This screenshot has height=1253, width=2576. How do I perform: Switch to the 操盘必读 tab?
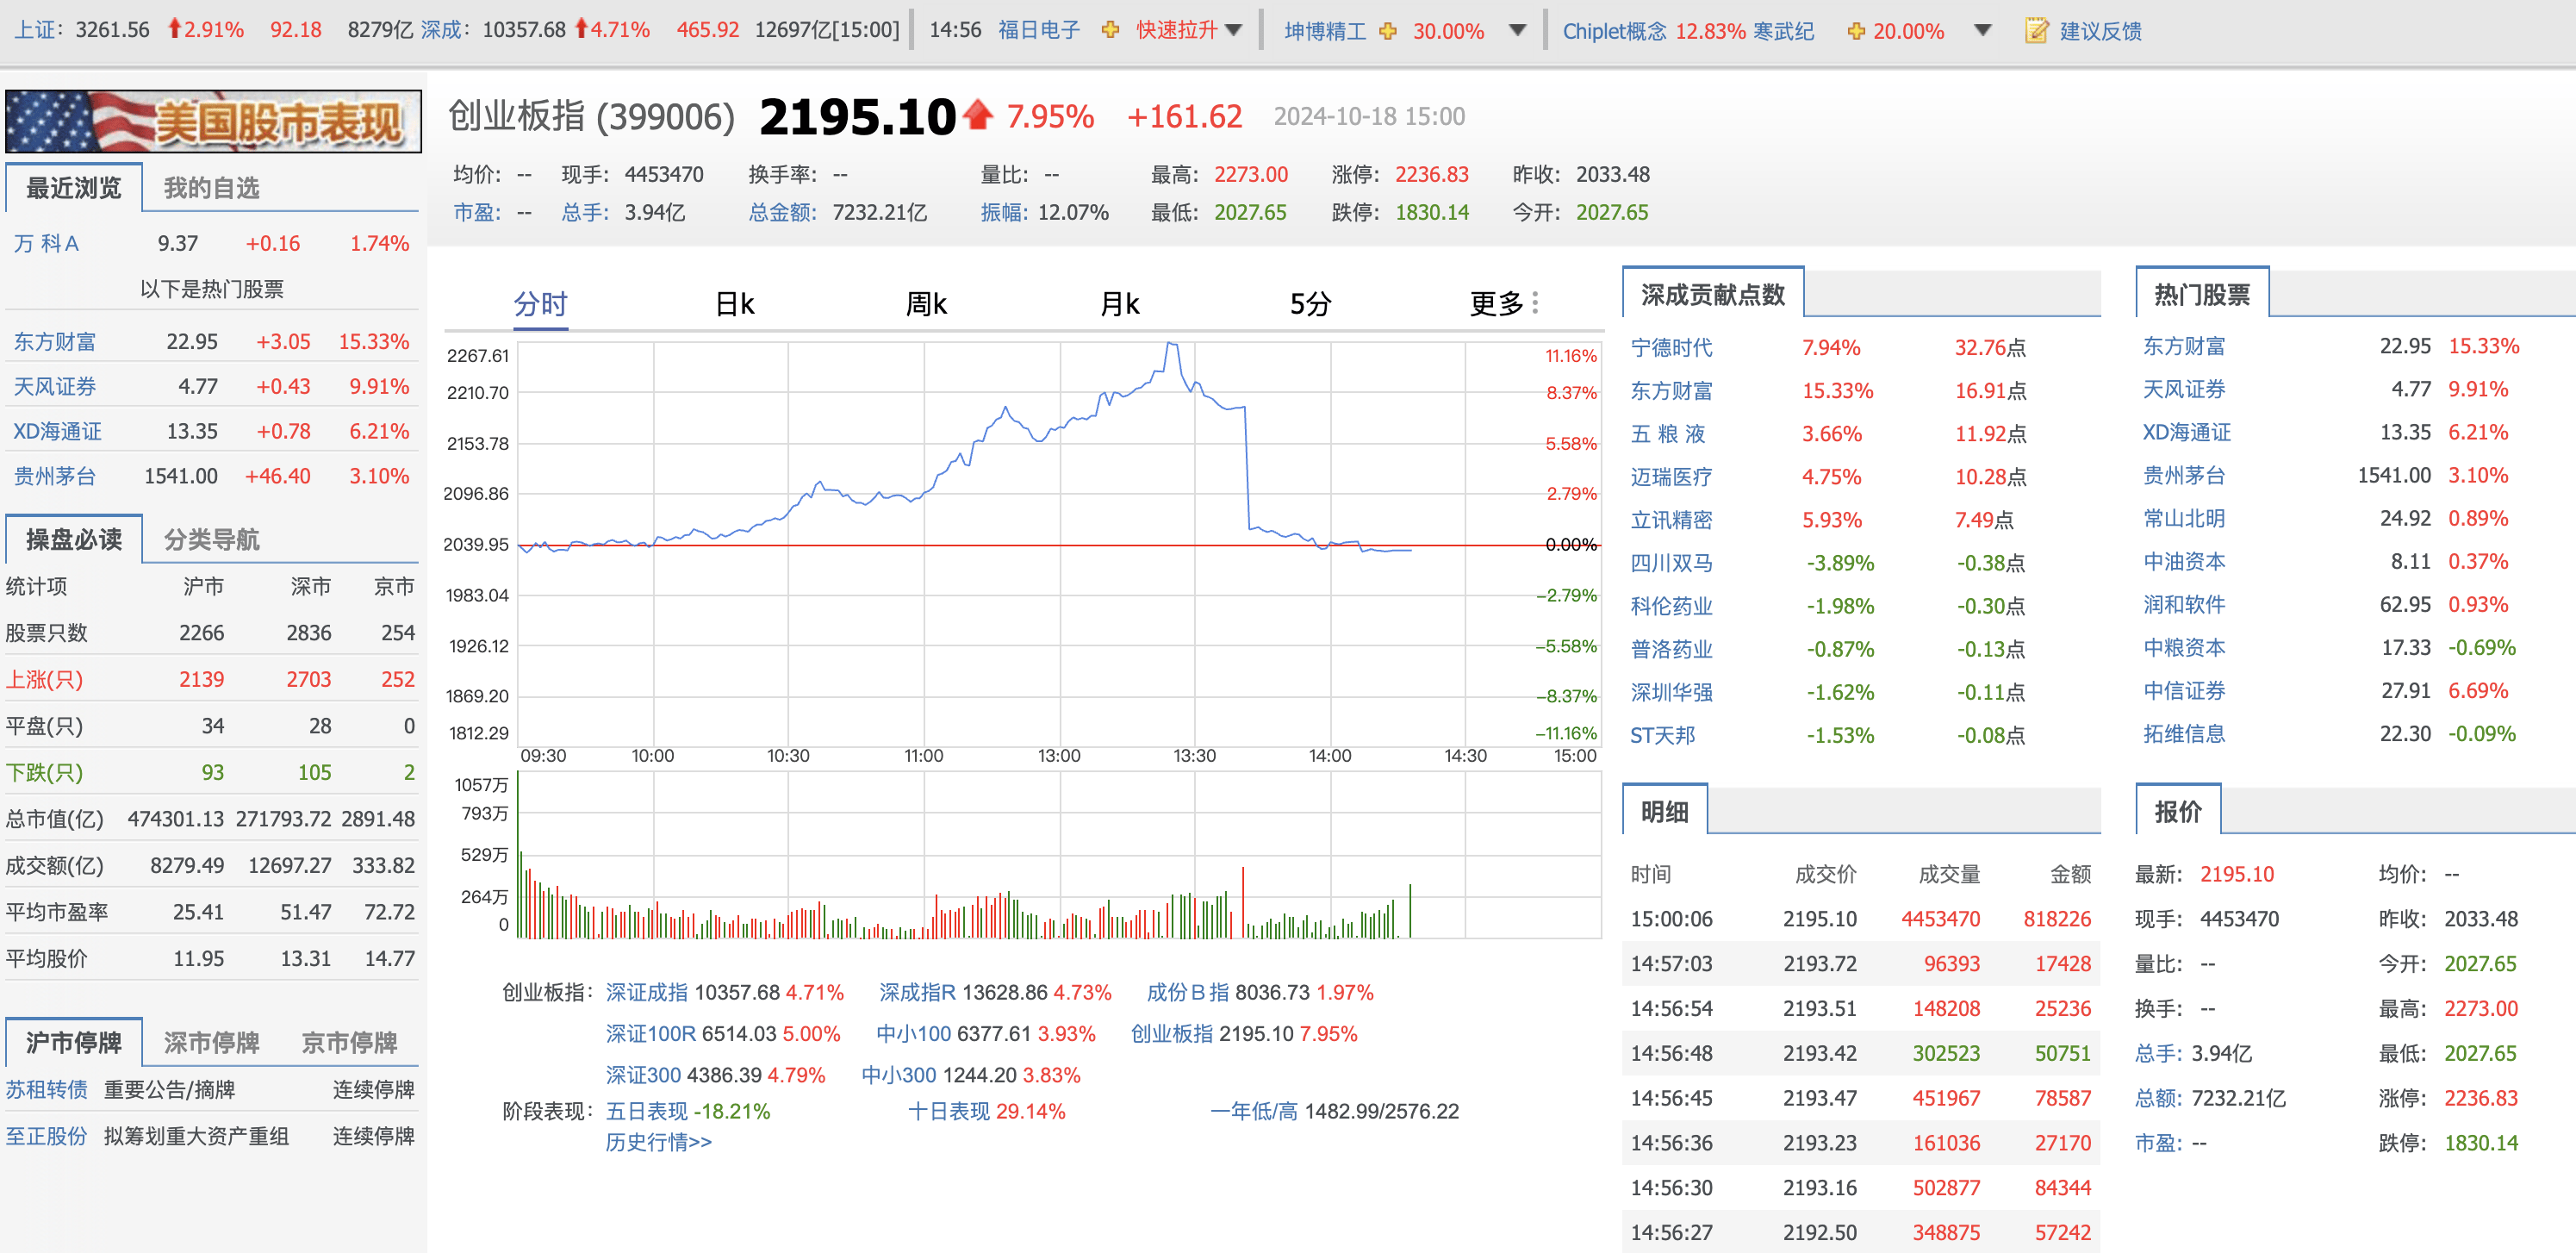pyautogui.click(x=73, y=539)
